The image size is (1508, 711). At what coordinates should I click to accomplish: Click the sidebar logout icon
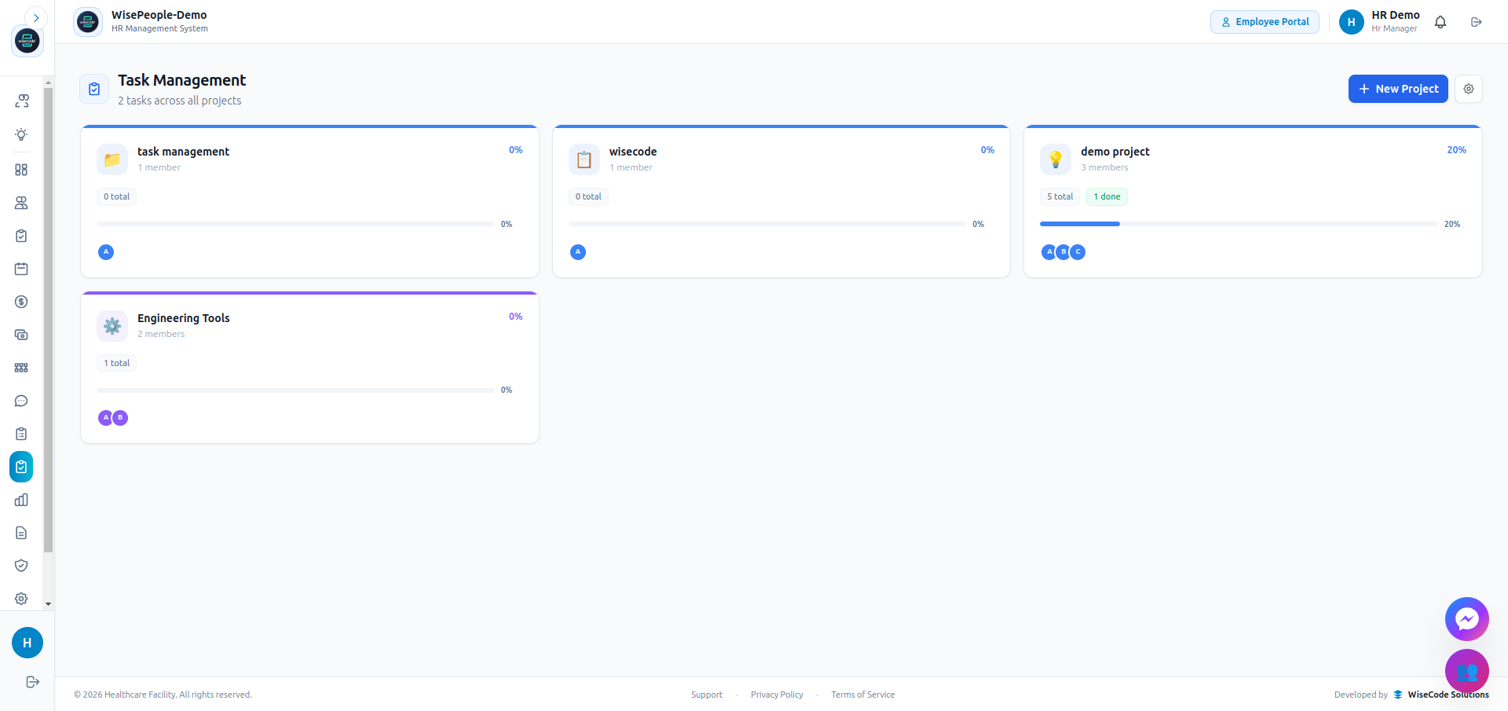coord(32,682)
